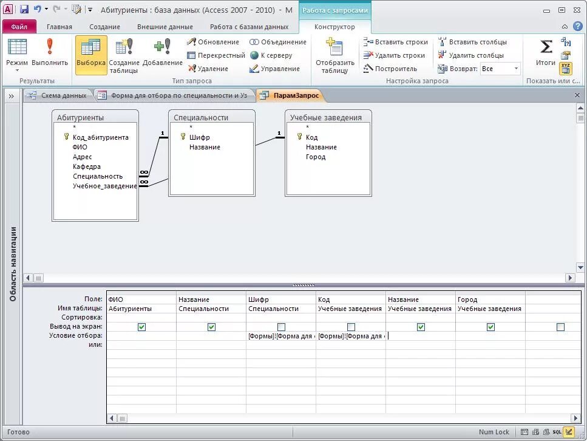
Task: Click the Учебные заведения table title bar
Action: (328, 117)
